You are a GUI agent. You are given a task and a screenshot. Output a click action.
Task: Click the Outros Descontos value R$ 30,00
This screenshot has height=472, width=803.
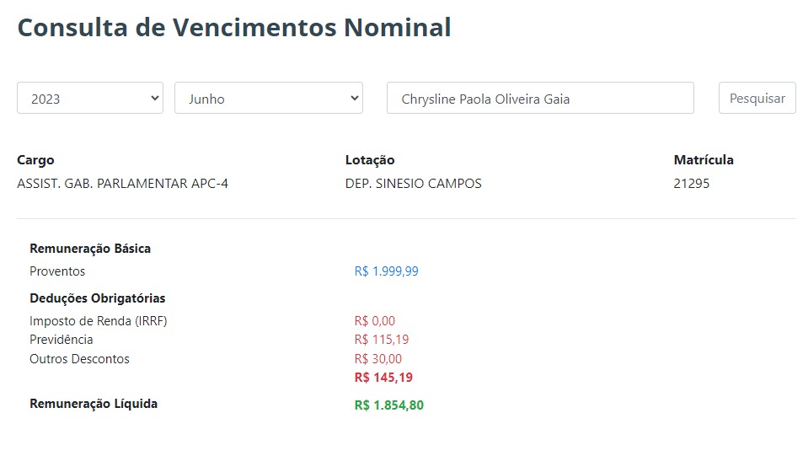[377, 359]
